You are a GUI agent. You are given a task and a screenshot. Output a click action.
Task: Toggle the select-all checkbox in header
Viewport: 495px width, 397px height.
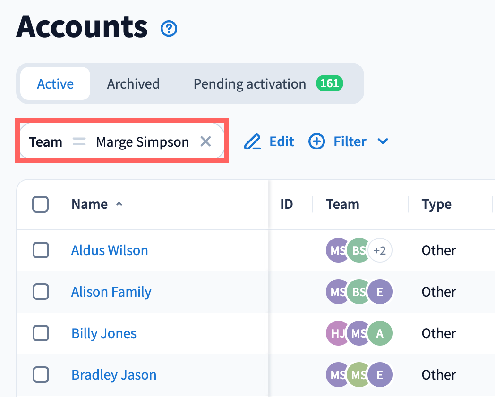click(41, 204)
